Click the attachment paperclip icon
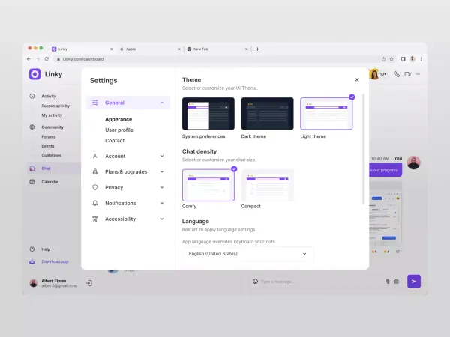This screenshot has width=450, height=337. pos(388,282)
